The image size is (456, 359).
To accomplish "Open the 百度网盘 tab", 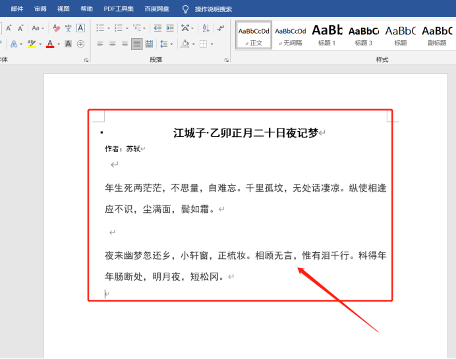I will (157, 9).
